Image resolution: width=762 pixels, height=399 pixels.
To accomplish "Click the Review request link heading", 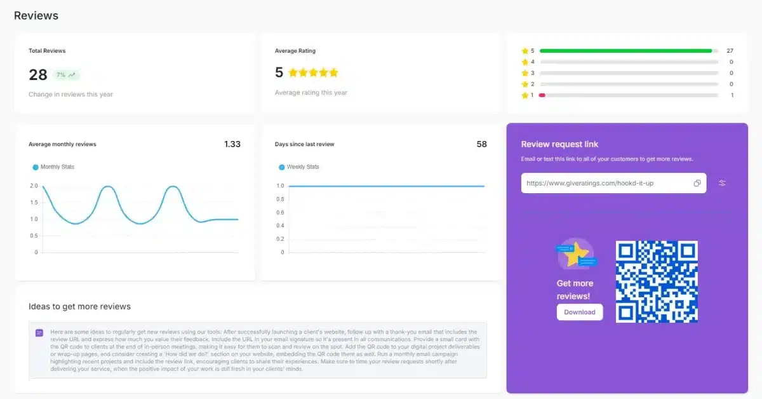I will pyautogui.click(x=559, y=144).
